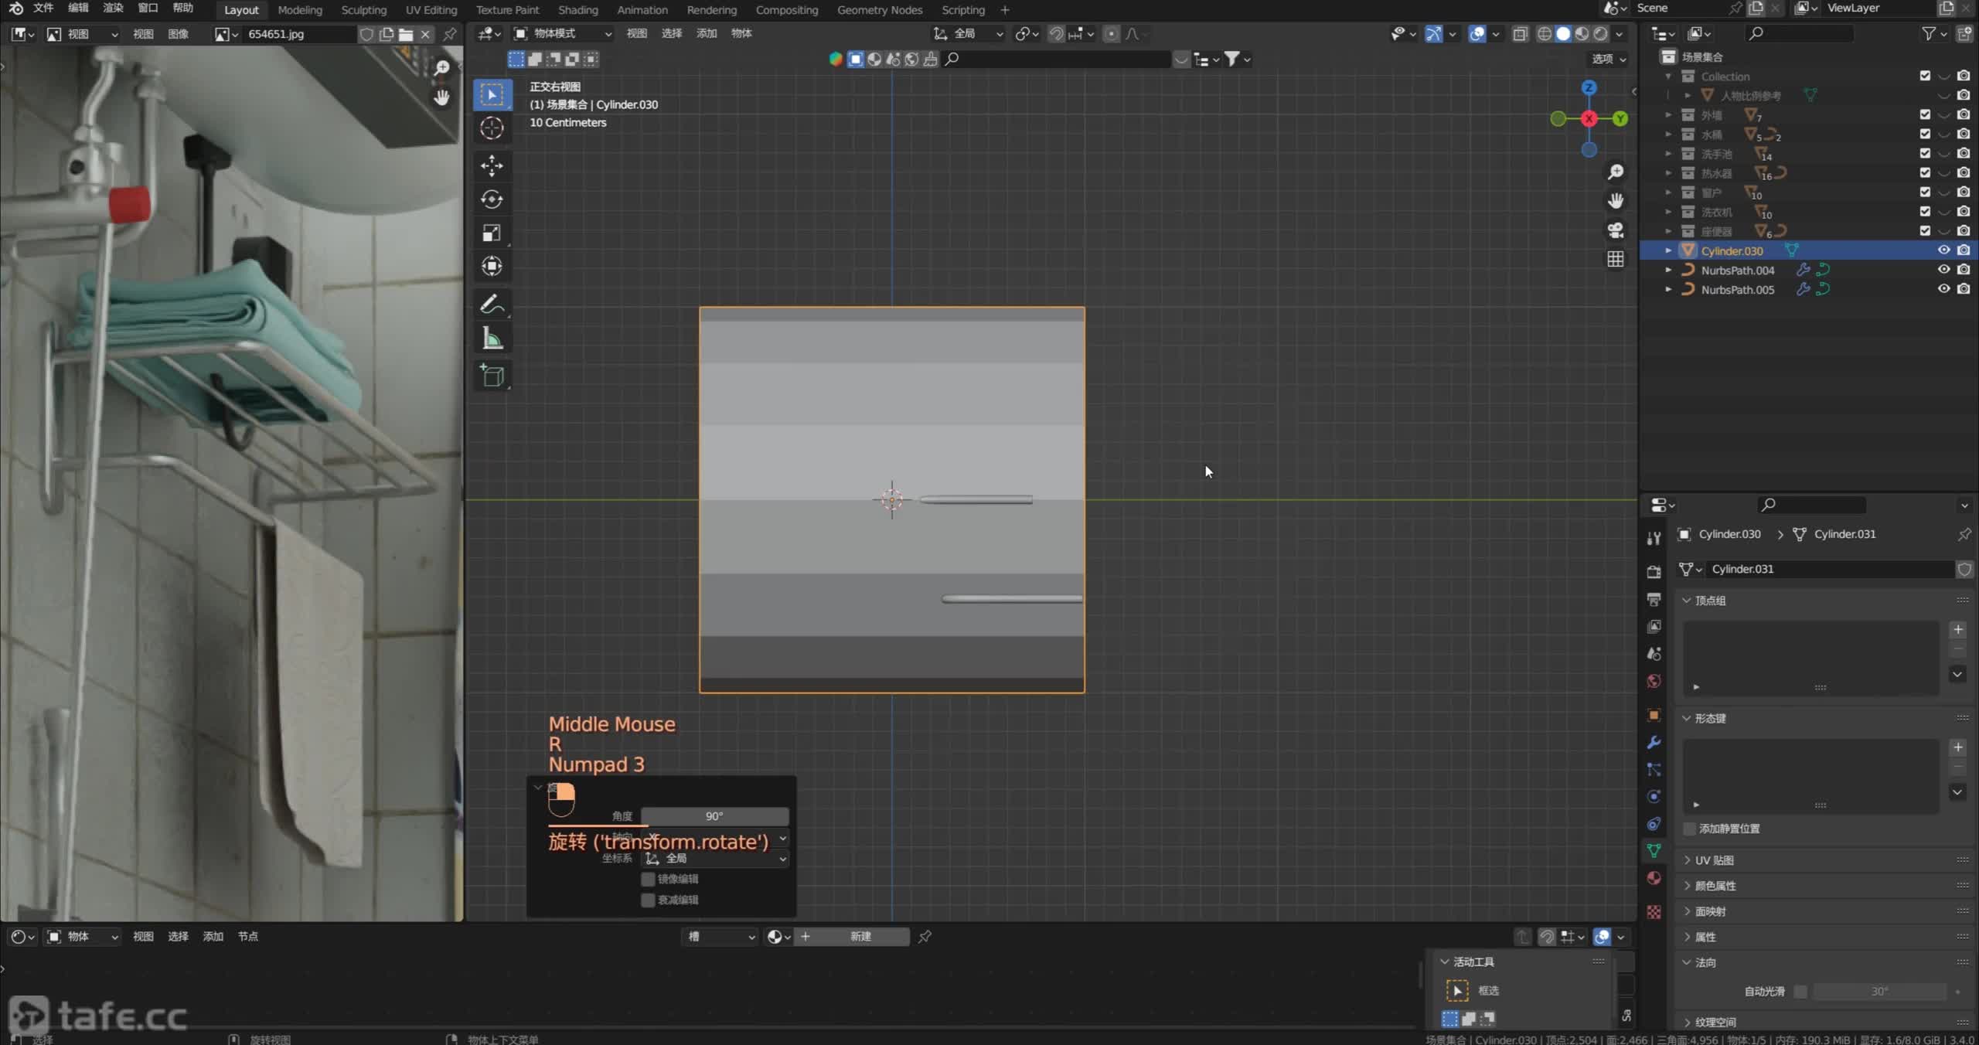This screenshot has width=1979, height=1045.
Task: Open the 全局 transform orientation dropdown
Action: (x=968, y=33)
